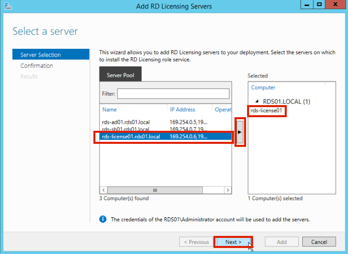Click the Computer column header in the Selected panel
Image resolution: width=348 pixels, height=254 pixels.
point(263,88)
